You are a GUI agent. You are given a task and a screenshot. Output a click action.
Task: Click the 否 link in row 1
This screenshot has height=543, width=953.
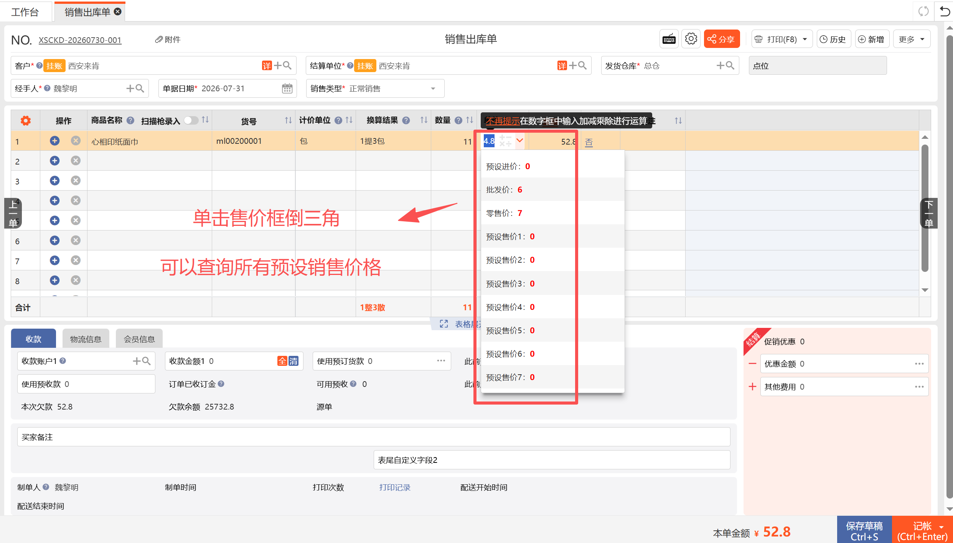[x=589, y=142]
